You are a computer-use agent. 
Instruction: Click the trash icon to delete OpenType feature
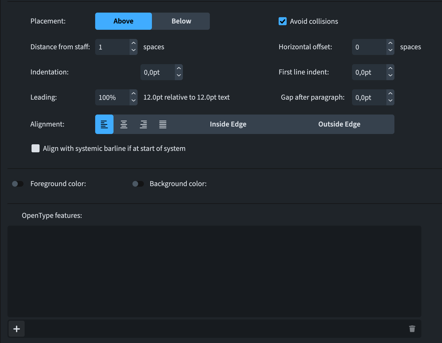click(412, 329)
